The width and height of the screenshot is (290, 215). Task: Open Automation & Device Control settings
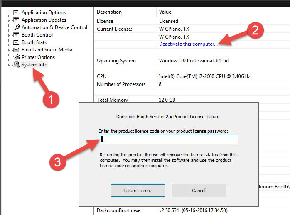tap(54, 27)
